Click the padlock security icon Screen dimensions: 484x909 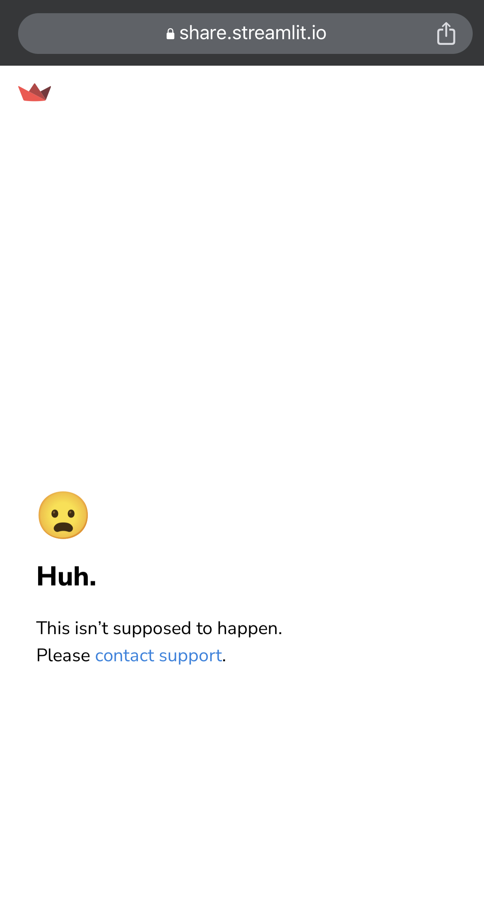(170, 34)
